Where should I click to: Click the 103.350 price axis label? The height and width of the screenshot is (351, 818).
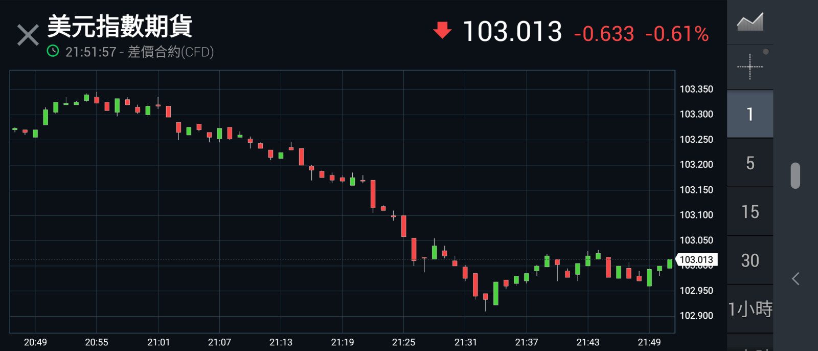coord(696,89)
